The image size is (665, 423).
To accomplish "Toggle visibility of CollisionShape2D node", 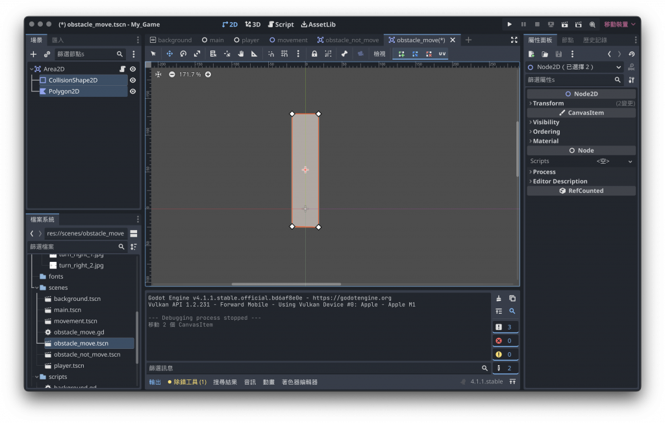I will pos(132,81).
